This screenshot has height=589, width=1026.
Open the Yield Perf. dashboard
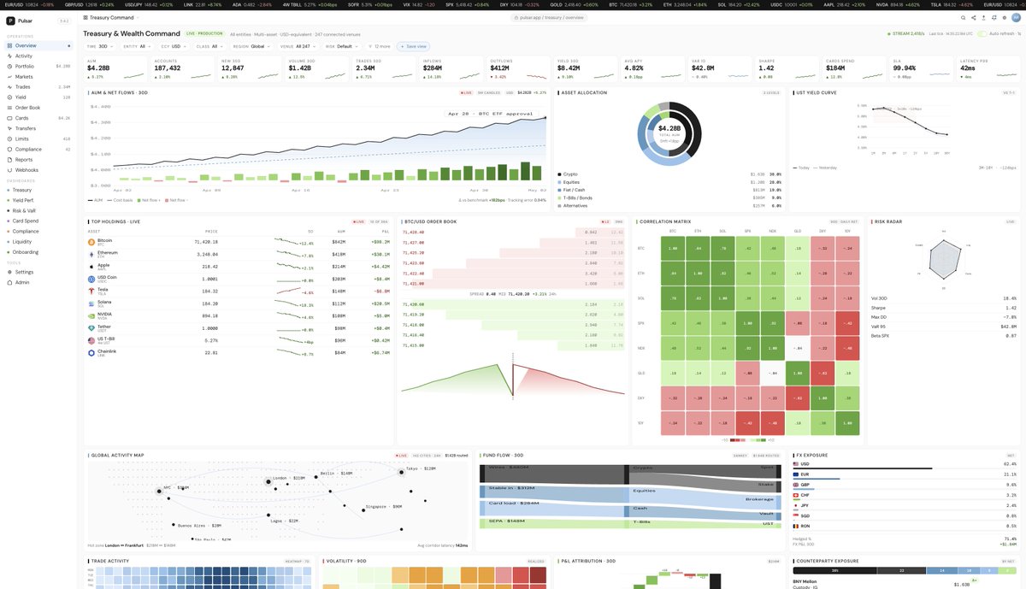(x=38, y=200)
